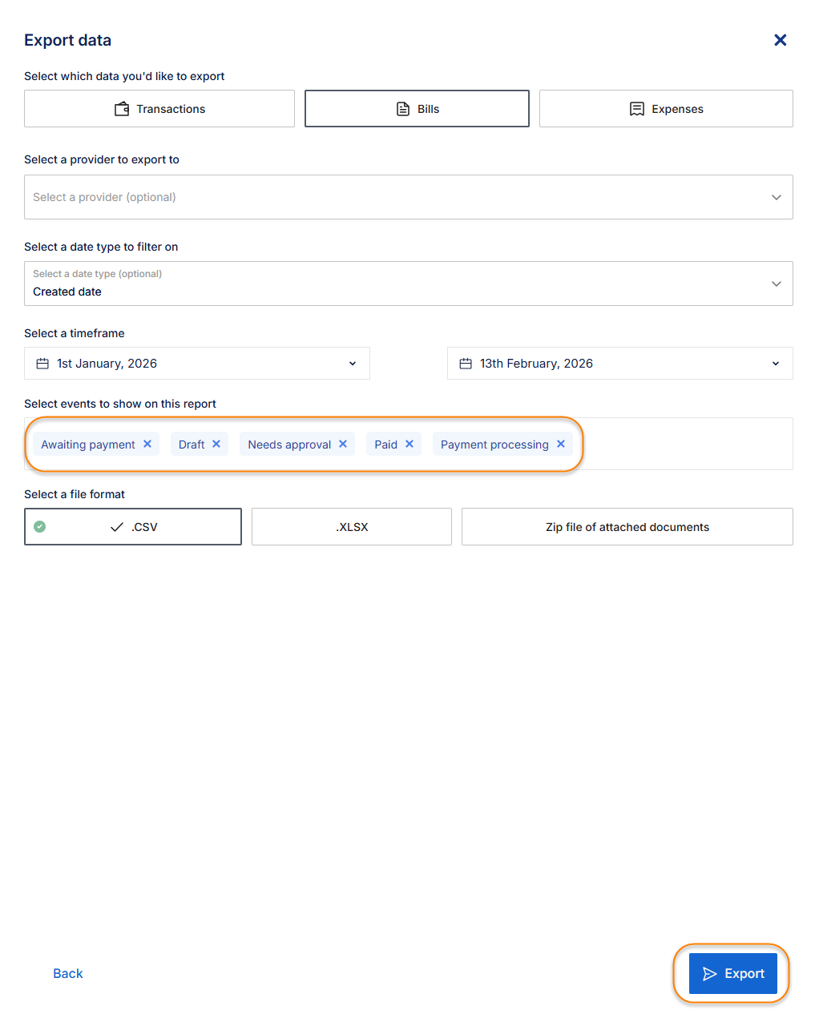This screenshot has width=819, height=1014.
Task: Click the calendar icon beside 1st January
Action: pyautogui.click(x=42, y=364)
